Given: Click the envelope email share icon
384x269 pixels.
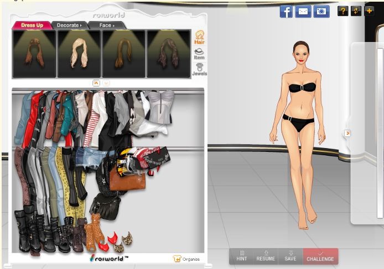Looking at the screenshot, I should [303, 11].
